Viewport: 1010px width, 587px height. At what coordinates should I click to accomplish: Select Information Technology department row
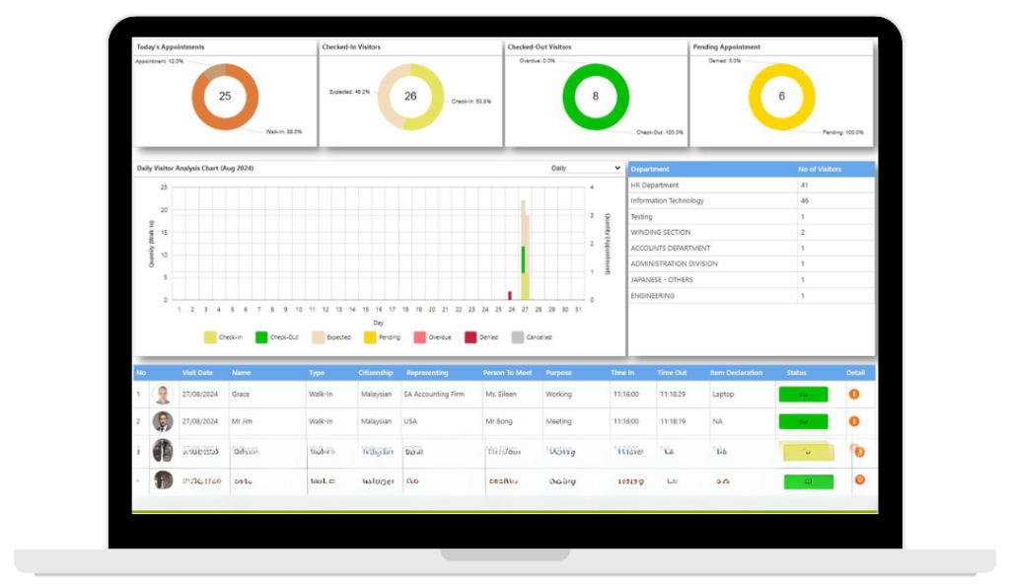click(751, 201)
